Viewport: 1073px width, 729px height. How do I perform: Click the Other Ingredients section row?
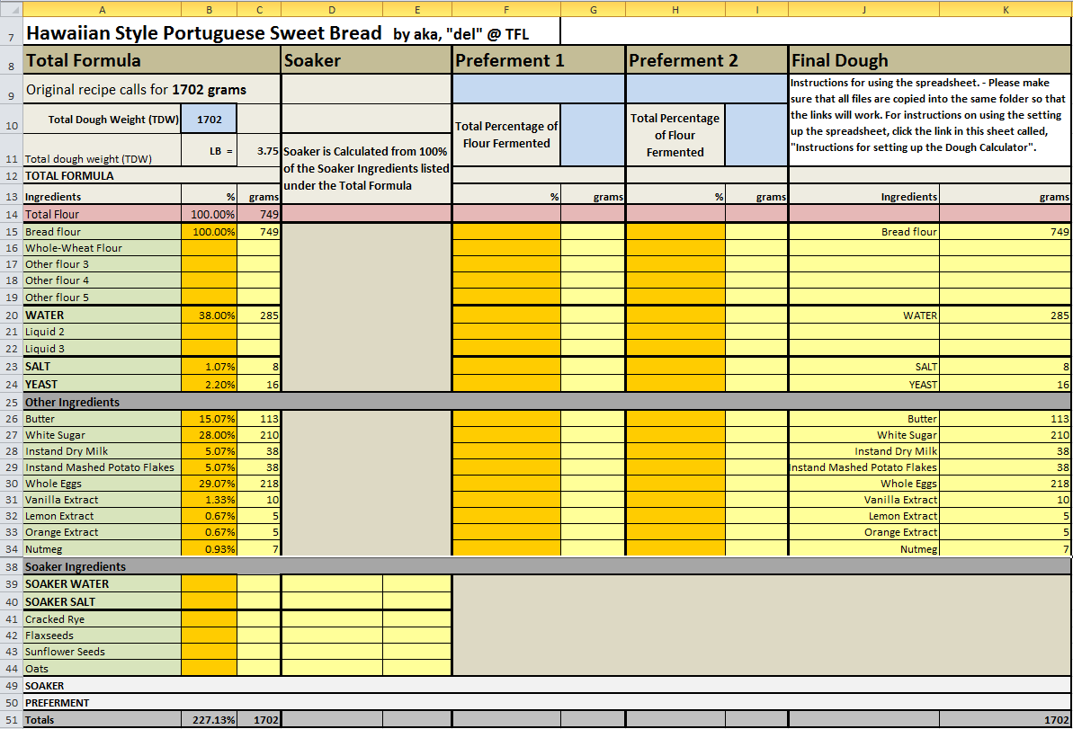point(547,402)
